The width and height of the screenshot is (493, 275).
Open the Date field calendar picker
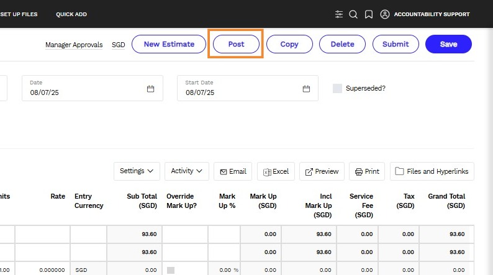[151, 89]
